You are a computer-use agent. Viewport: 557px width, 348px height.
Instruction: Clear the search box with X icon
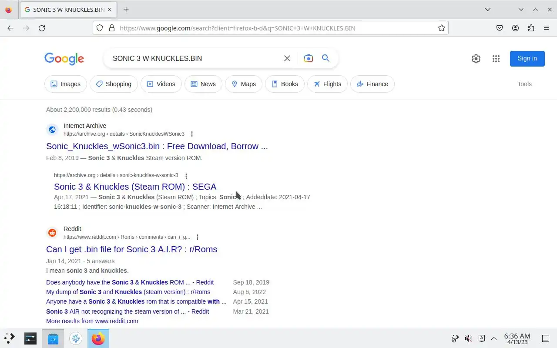point(287,58)
